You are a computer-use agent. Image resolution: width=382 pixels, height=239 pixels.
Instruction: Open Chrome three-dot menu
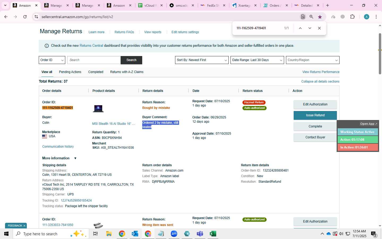pyautogui.click(x=376, y=17)
